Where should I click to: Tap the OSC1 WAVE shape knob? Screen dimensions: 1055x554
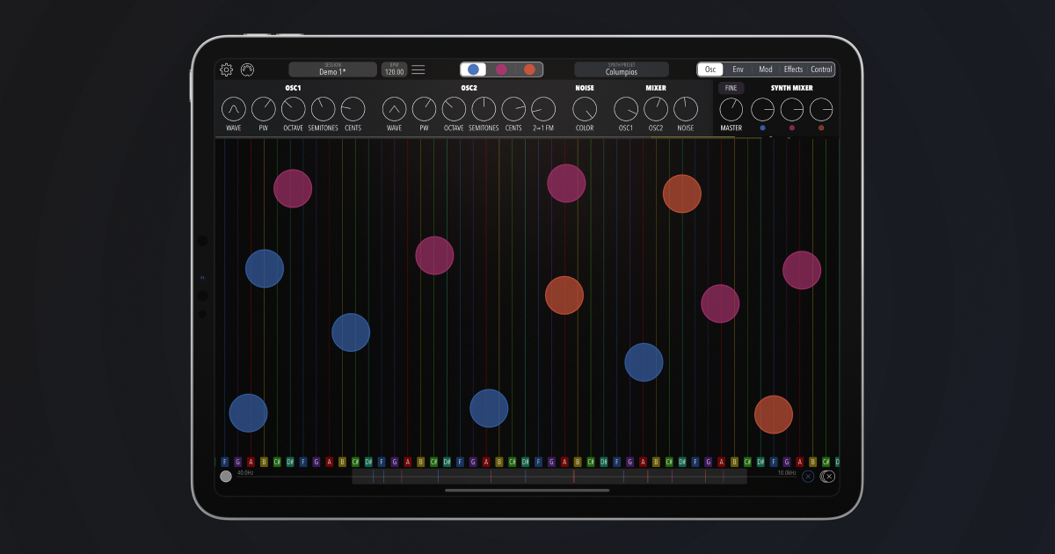click(234, 109)
